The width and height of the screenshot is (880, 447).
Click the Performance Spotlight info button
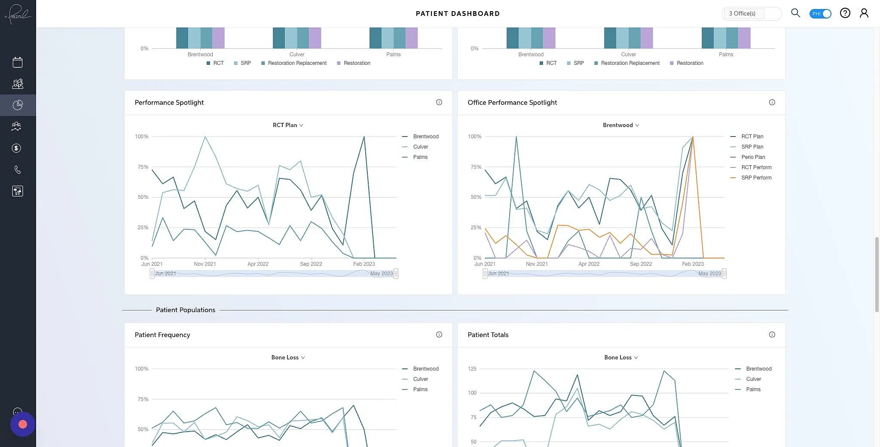(439, 102)
